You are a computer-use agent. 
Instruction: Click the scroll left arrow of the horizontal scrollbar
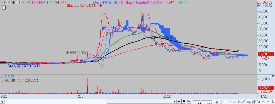coord(2,101)
